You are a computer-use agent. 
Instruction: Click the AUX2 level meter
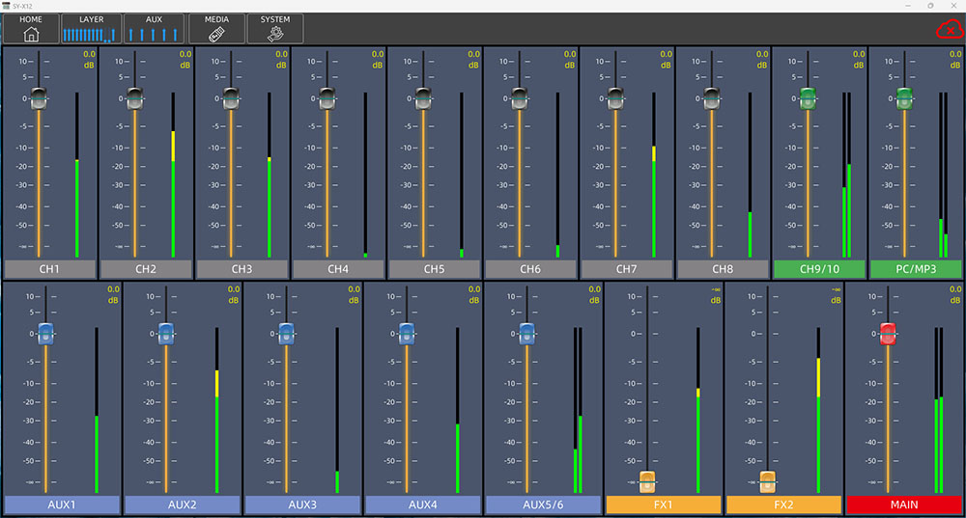point(216,410)
